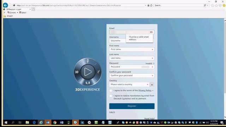Click the browser Back arrow button
This screenshot has height=127, width=226.
coord(6,5)
